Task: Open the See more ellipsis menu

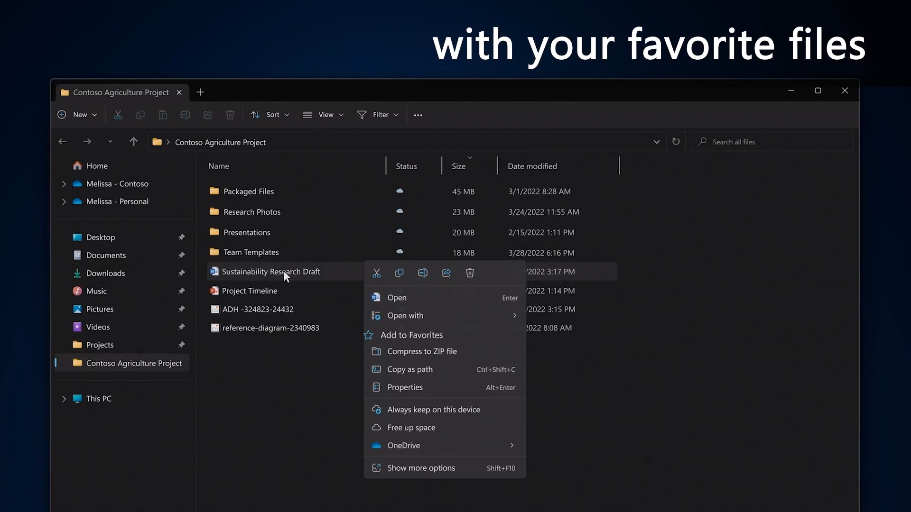Action: (x=418, y=115)
